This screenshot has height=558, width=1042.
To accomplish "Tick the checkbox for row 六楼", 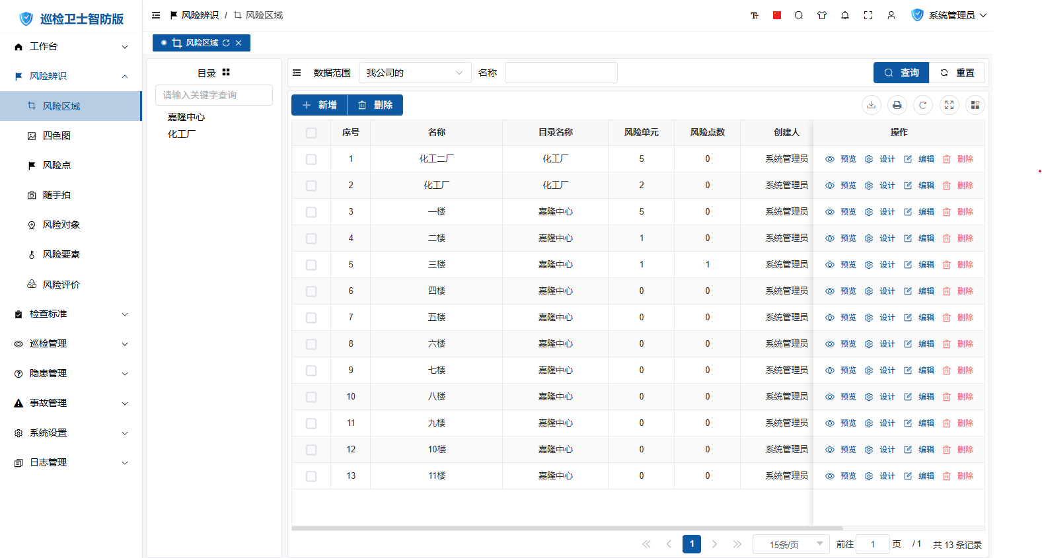I will tap(311, 344).
